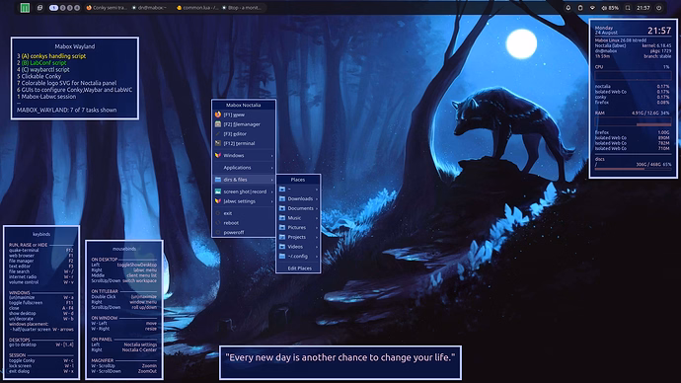This screenshot has height=383, width=681.
Task: Choose 'poweroff' in Mabox Noctalia menu
Action: point(243,232)
